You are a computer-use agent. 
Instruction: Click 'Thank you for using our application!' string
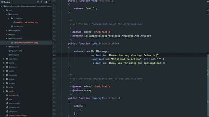point(135,63)
